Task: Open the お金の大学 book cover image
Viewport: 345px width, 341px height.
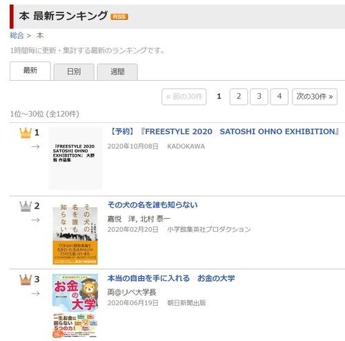Action: click(x=75, y=306)
